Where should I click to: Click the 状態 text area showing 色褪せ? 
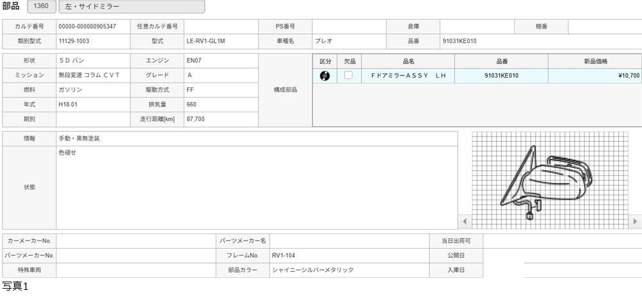[x=257, y=187]
